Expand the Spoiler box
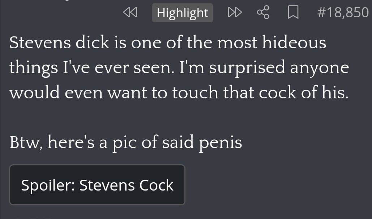This screenshot has width=372, height=219. pyautogui.click(x=97, y=185)
